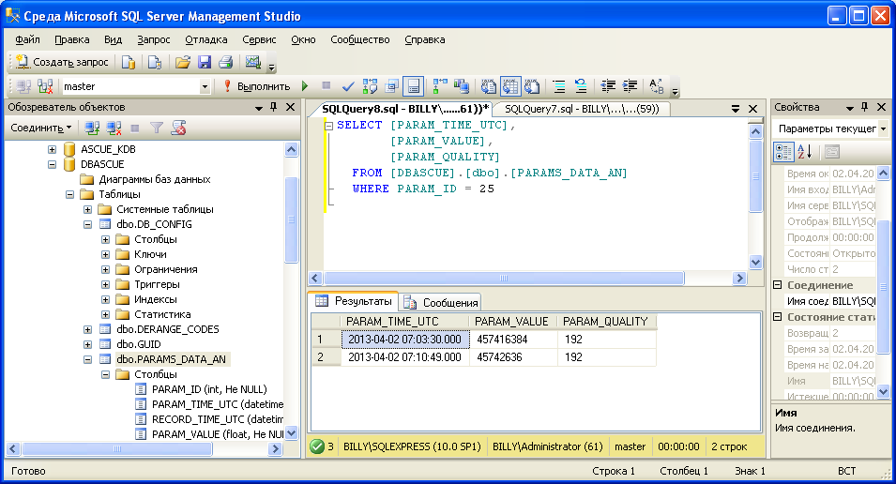This screenshot has height=484, width=896.
Task: Switch to the Сообщения messages tab
Action: (441, 302)
